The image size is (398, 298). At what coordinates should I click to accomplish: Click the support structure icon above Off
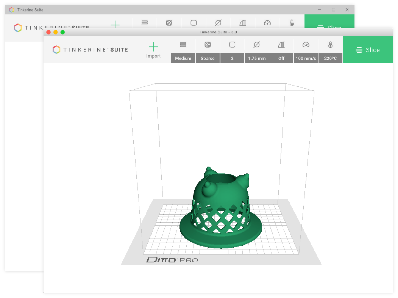point(281,45)
